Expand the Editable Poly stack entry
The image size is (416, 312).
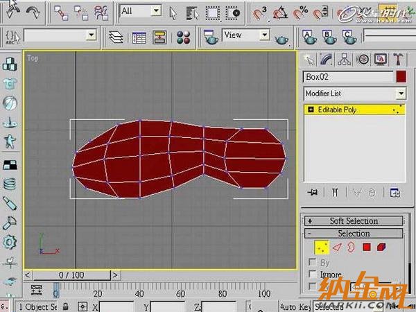coord(311,110)
